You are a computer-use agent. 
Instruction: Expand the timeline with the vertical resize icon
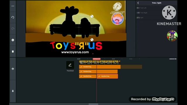click(13, 69)
